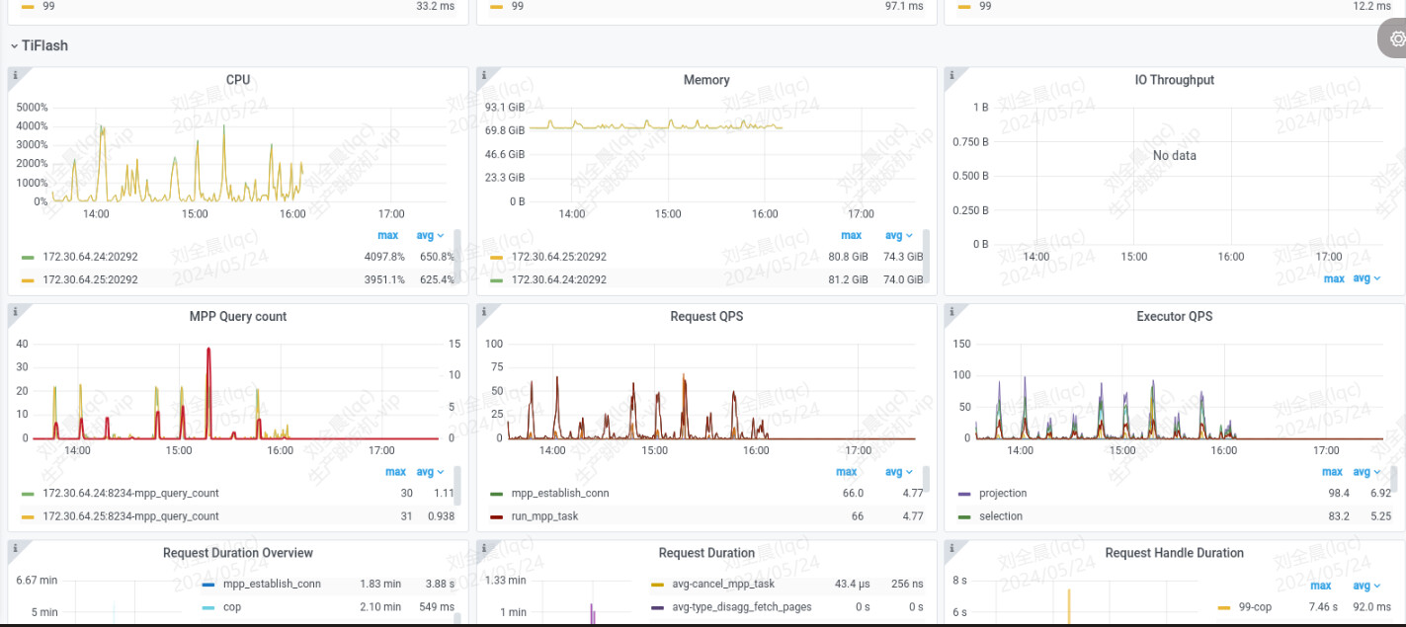Image resolution: width=1406 pixels, height=627 pixels.
Task: Toggle the run_mpp_task series in Request QPS
Action: pyautogui.click(x=544, y=516)
